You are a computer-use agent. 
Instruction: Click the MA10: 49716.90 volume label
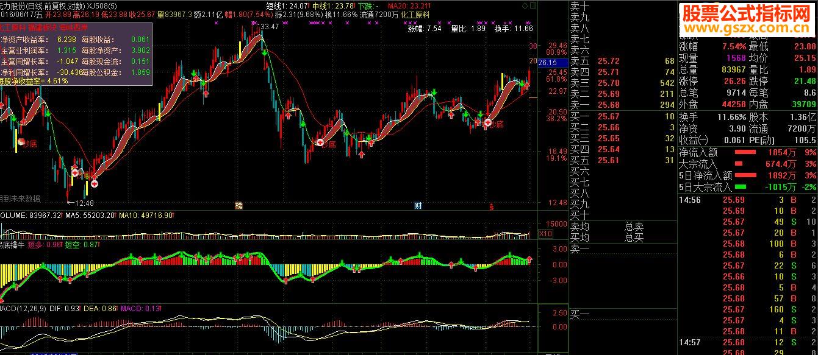click(146, 216)
